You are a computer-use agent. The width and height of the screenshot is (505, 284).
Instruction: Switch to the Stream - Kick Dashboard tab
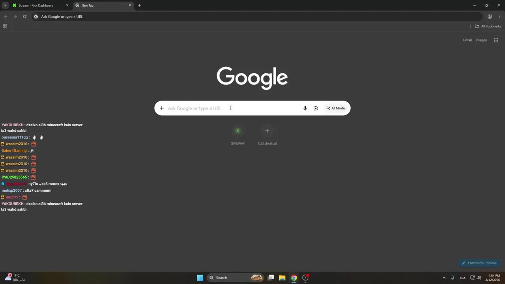click(x=40, y=6)
